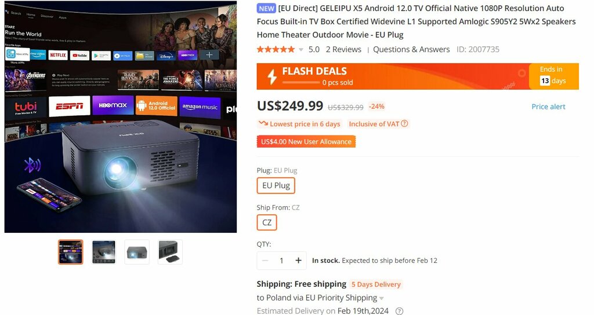Viewport: 594px width, 315px height.
Task: Click the US$4.00 New User Allowance badge
Action: [306, 142]
